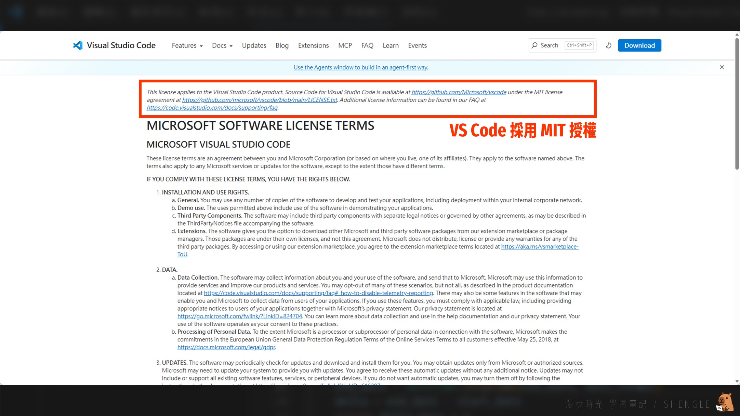Open the Events nav item

417,45
